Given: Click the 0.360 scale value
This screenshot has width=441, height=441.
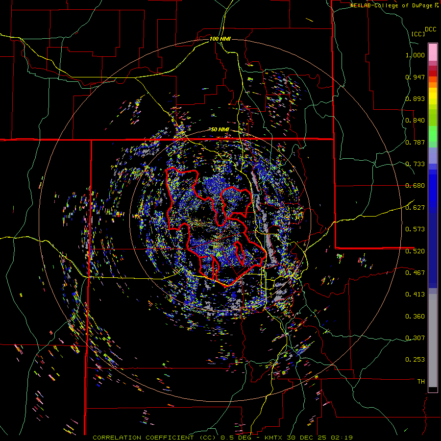Looking at the screenshot, I should (415, 317).
